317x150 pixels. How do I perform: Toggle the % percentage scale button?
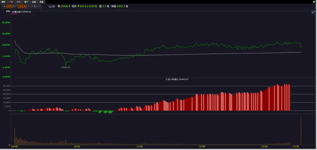(x=25, y=6)
